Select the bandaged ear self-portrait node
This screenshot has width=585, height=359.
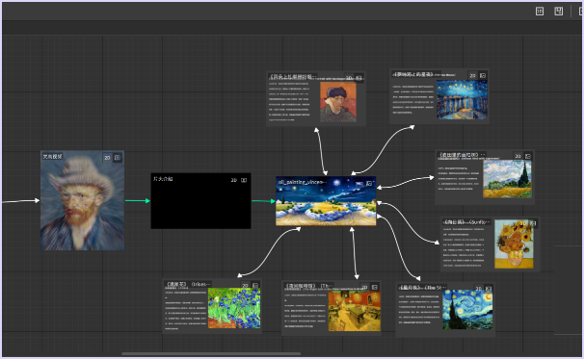[x=316, y=98]
